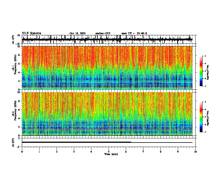The width and height of the screenshot is (220, 170).
Task: Click the "5" tick label on the ch.3(V) axis
Action: pyautogui.click(x=19, y=138)
